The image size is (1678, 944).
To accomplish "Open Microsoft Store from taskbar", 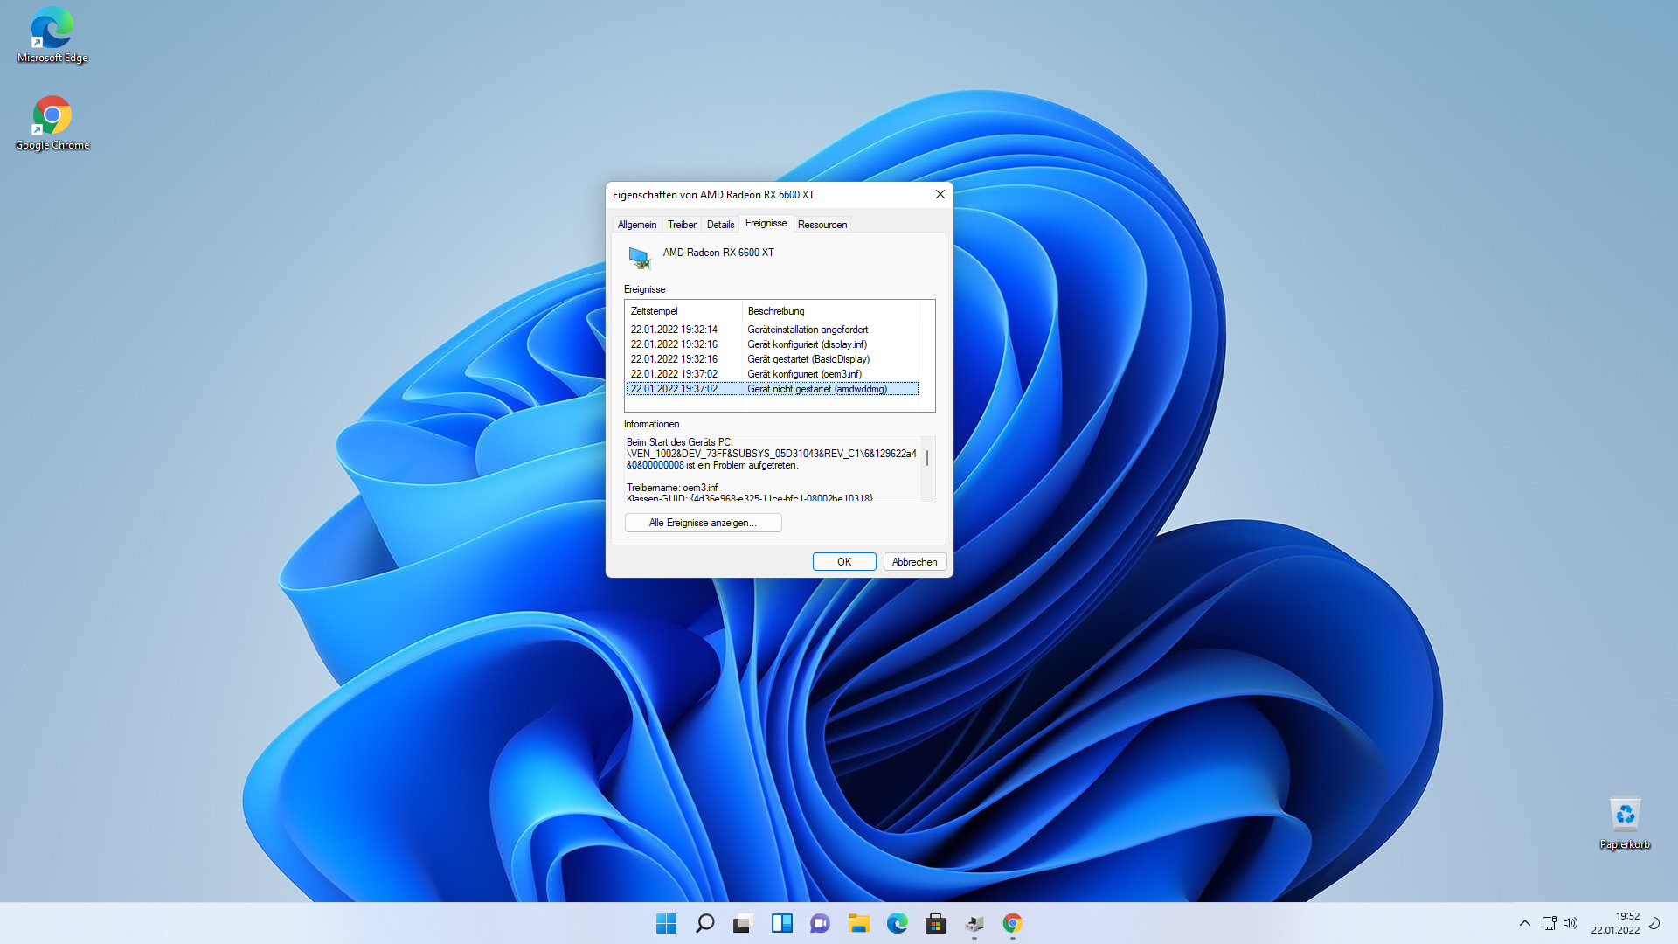I will coord(935,923).
